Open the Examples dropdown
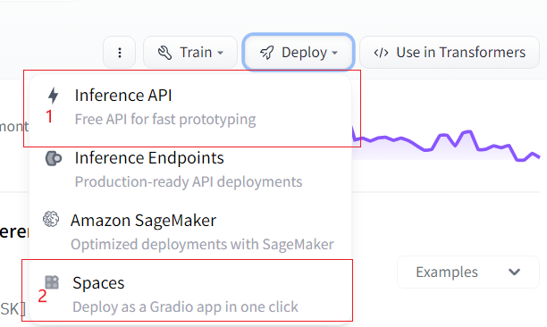 468,272
